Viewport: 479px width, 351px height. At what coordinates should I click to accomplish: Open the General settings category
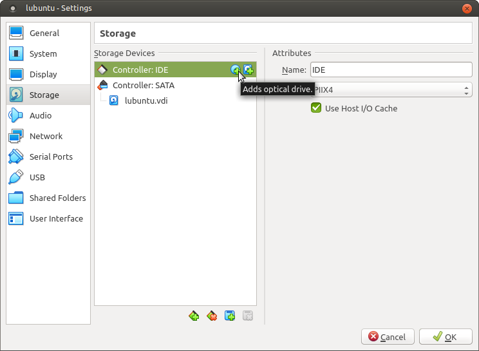pos(48,33)
